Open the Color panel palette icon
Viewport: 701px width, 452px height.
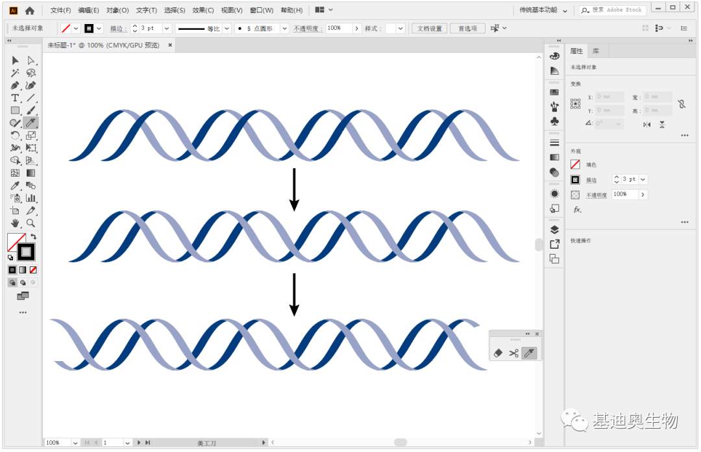pyautogui.click(x=554, y=56)
